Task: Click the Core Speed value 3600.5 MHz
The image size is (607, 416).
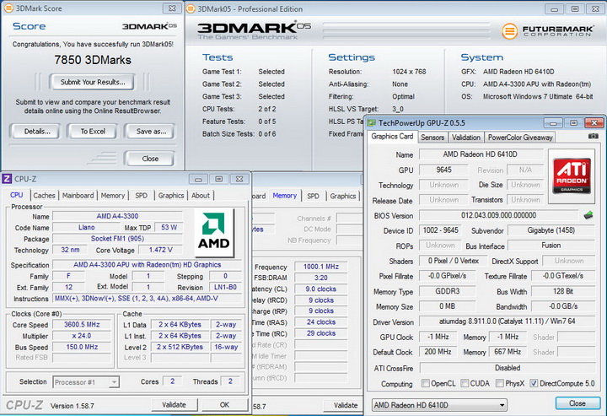Action: tap(82, 325)
